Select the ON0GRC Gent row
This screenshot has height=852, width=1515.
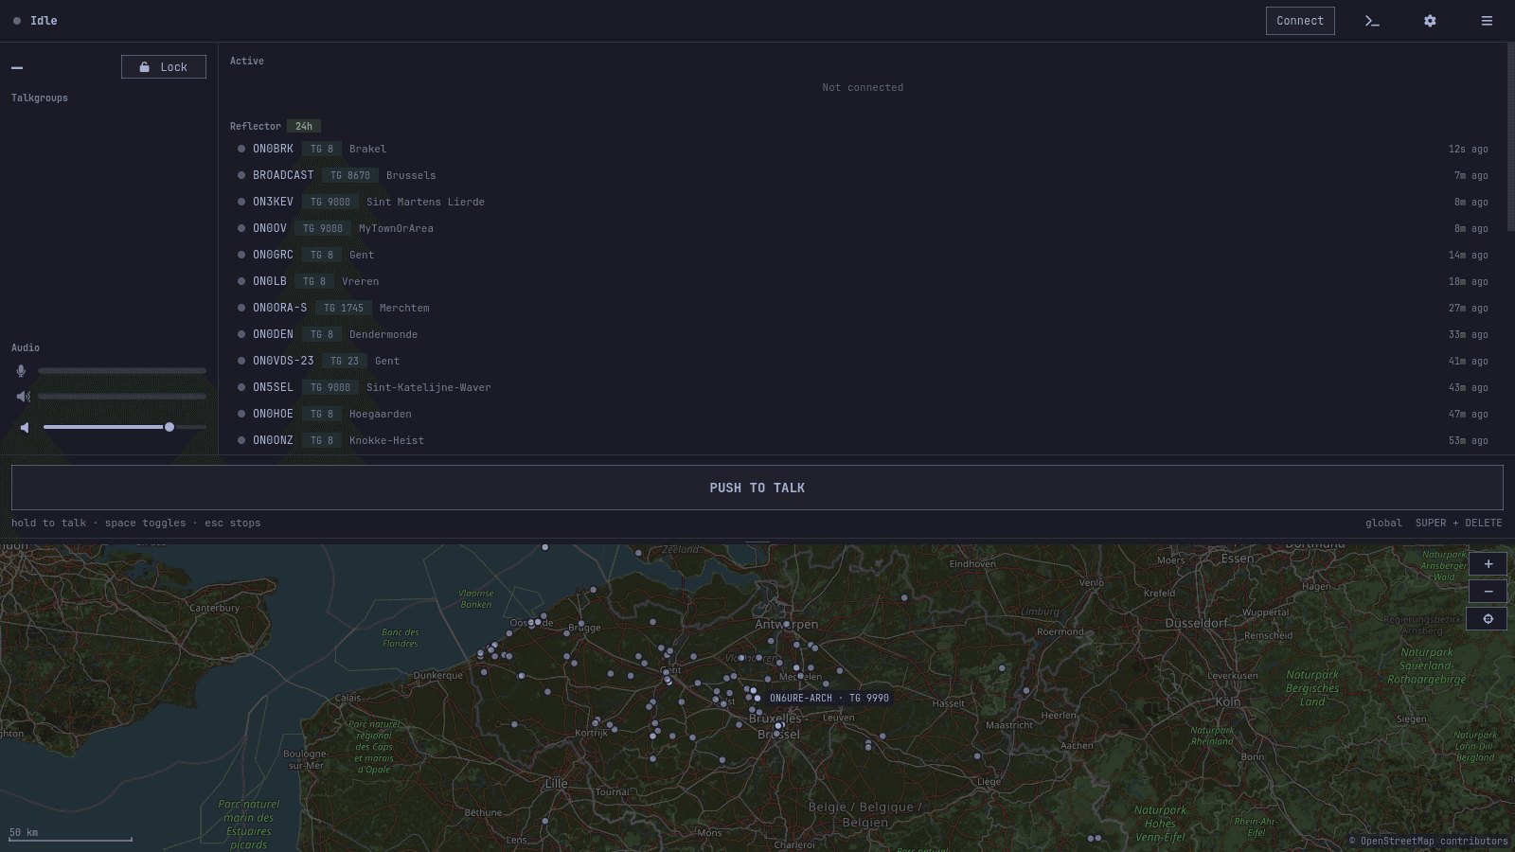point(863,255)
